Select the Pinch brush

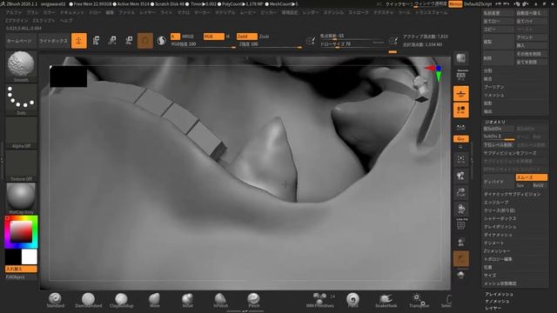pos(253,300)
